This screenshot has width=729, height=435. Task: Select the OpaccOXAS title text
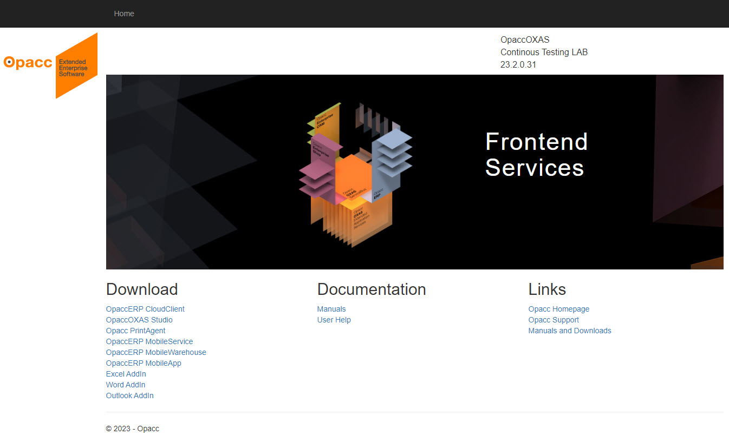click(525, 39)
